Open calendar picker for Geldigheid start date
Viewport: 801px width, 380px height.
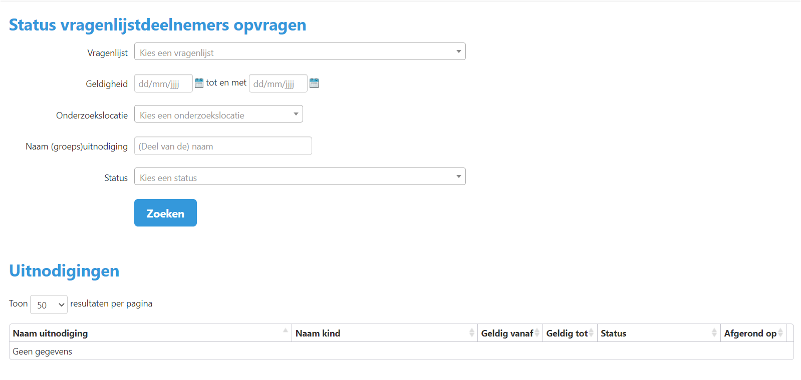(199, 83)
